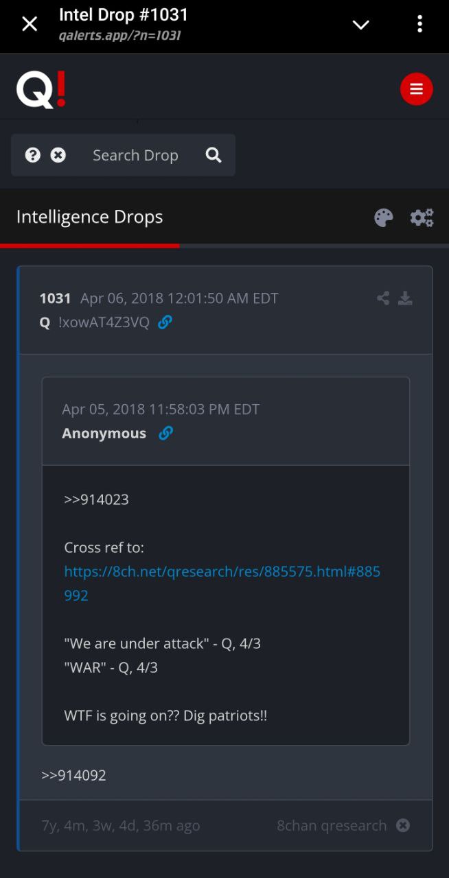The image size is (449, 878).
Task: Open the three-dot overflow menu
Action: coord(419,24)
